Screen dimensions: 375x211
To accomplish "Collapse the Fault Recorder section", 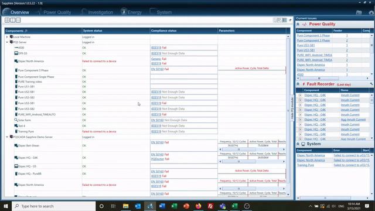I will coord(298,84).
